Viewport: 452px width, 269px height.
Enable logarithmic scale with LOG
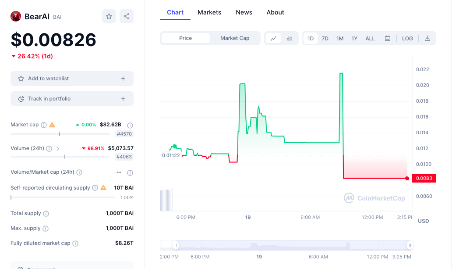[x=407, y=38]
